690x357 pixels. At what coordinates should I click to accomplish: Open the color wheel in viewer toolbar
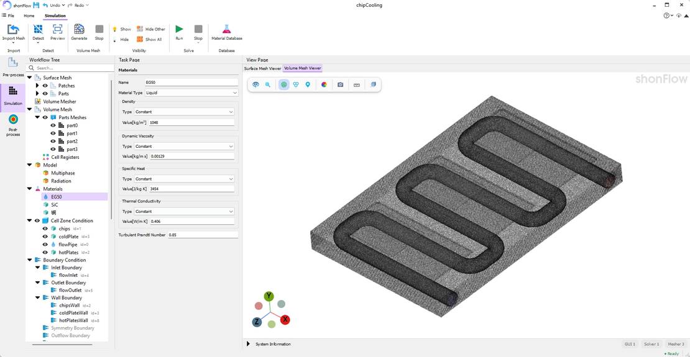324,84
